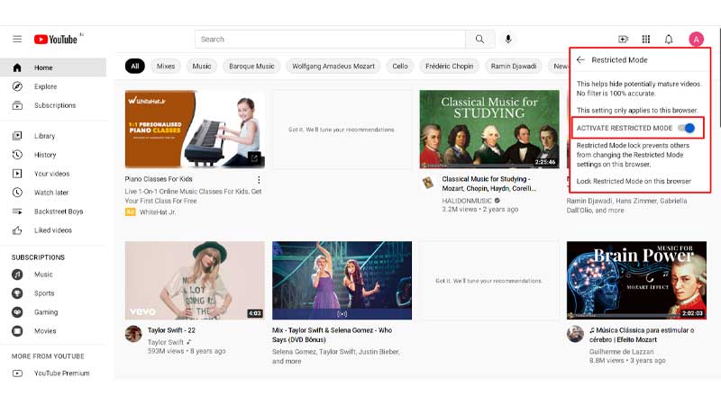Click the Sports subscription channel icon

[17, 293]
